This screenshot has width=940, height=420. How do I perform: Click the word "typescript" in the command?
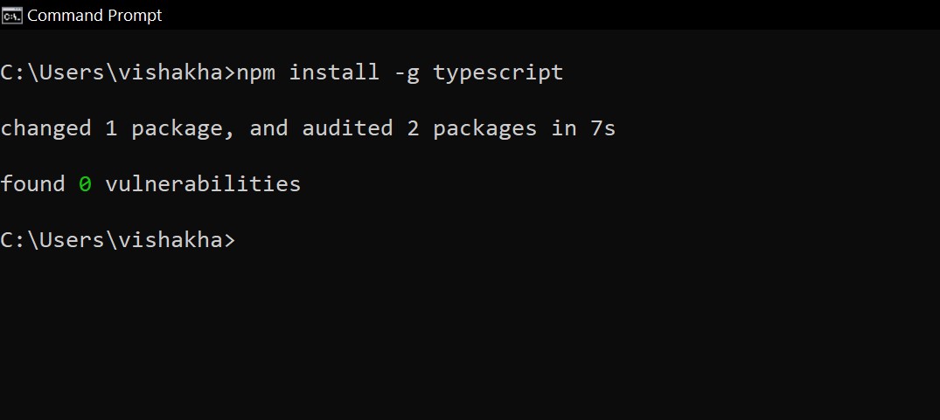498,72
